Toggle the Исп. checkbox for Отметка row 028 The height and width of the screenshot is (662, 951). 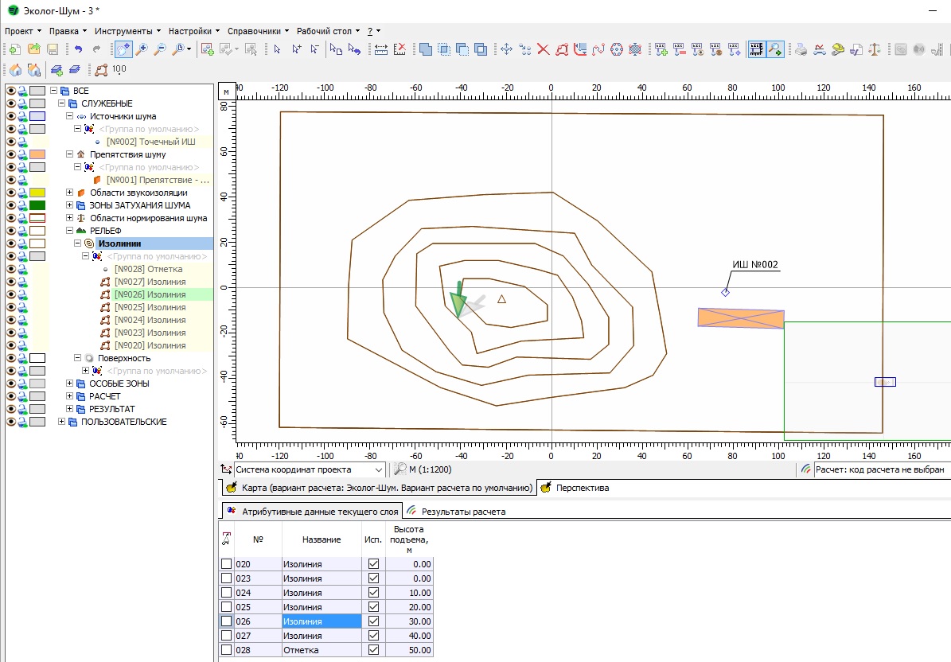coord(374,650)
